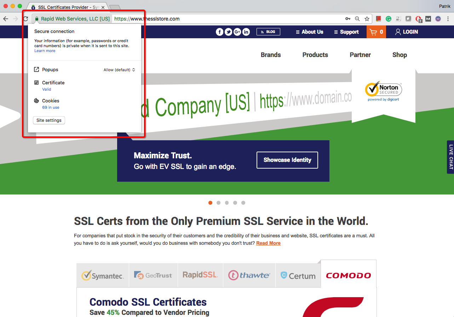Select the thawte brand tab
The image size is (454, 317).
[249, 275]
